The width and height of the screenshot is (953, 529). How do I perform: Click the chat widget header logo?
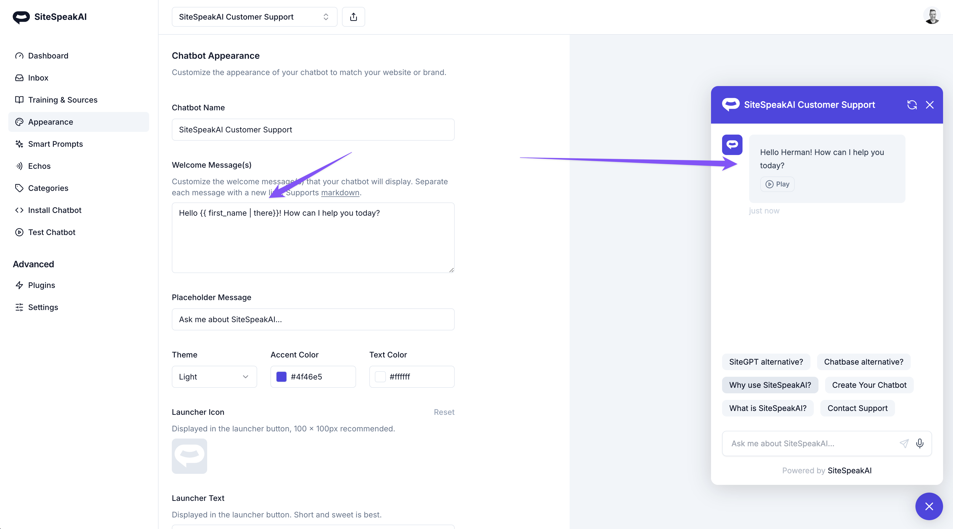731,105
